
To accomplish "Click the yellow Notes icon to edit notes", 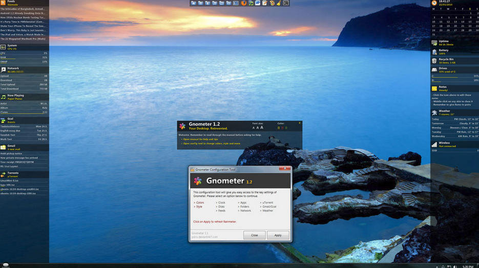I will tap(434, 88).
